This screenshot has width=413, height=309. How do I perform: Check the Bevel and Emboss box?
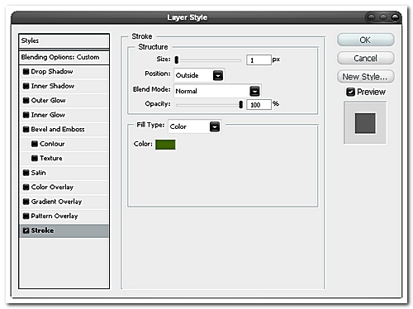coord(26,129)
